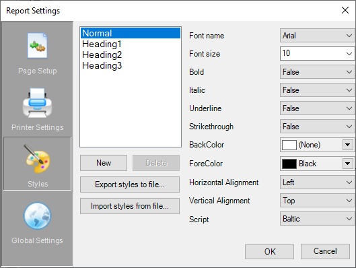Click the Styles label in sidebar
This screenshot has height=268, width=356.
click(x=38, y=184)
